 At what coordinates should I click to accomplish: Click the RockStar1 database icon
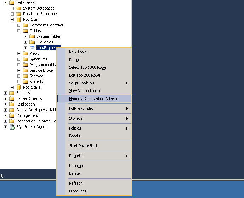(19, 87)
